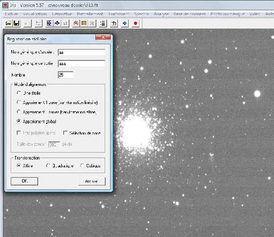Viewport: 274px width, 237px height.
Task: Click the blue crosshair arrows toolbar icon
Action: (57, 24)
